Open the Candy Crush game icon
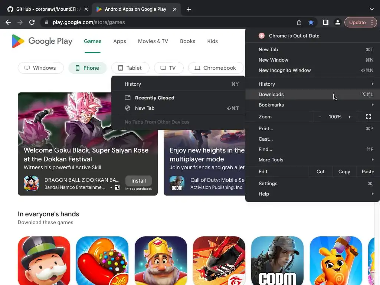 (x=102, y=261)
